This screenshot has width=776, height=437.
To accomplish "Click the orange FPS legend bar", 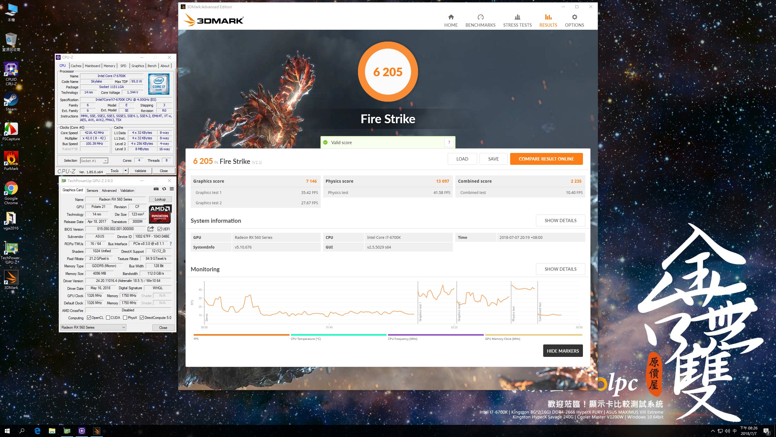I will point(241,335).
